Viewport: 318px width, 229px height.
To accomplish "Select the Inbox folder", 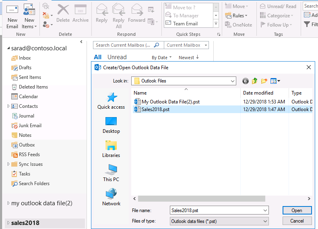I will tap(25, 58).
